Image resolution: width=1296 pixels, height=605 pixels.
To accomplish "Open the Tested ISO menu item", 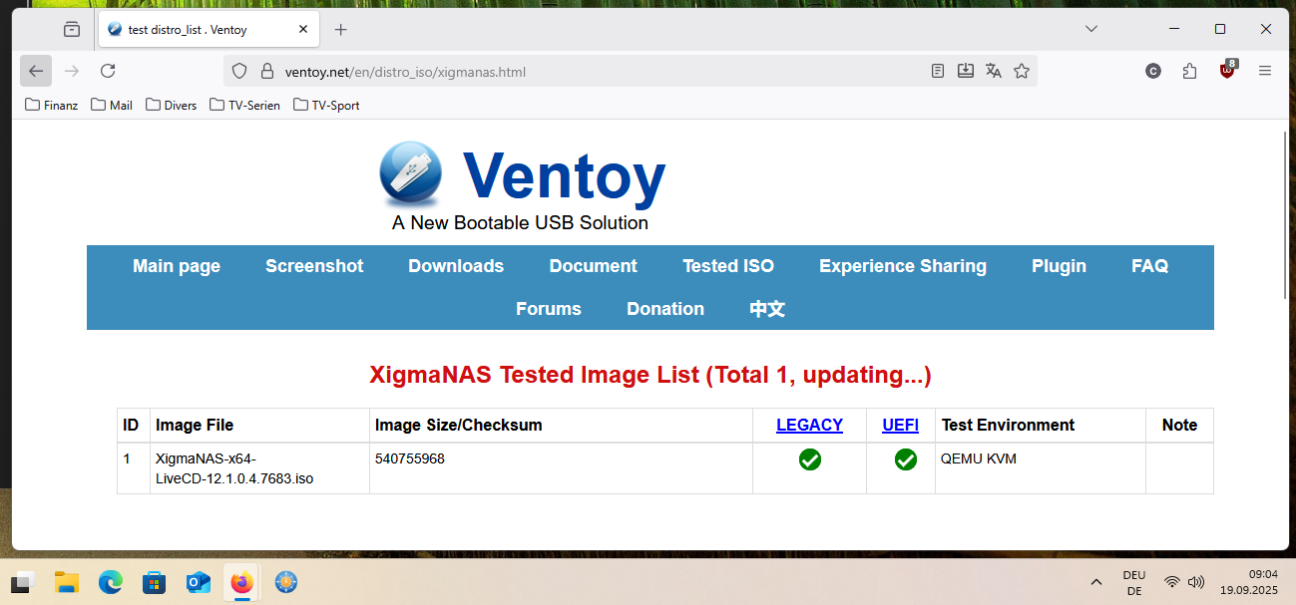I will 728,266.
